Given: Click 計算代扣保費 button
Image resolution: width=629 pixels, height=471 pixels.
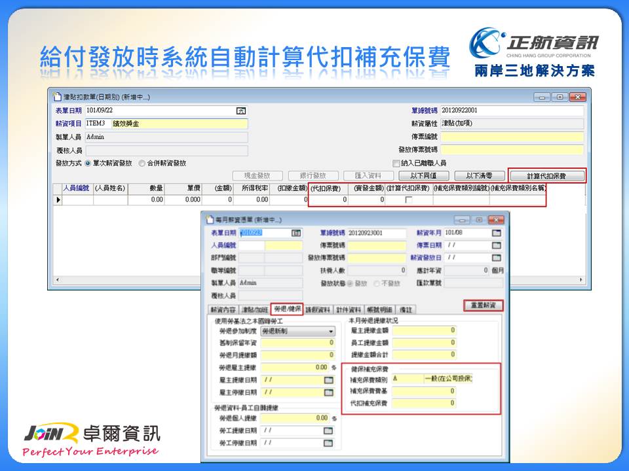Looking at the screenshot, I should pyautogui.click(x=546, y=176).
